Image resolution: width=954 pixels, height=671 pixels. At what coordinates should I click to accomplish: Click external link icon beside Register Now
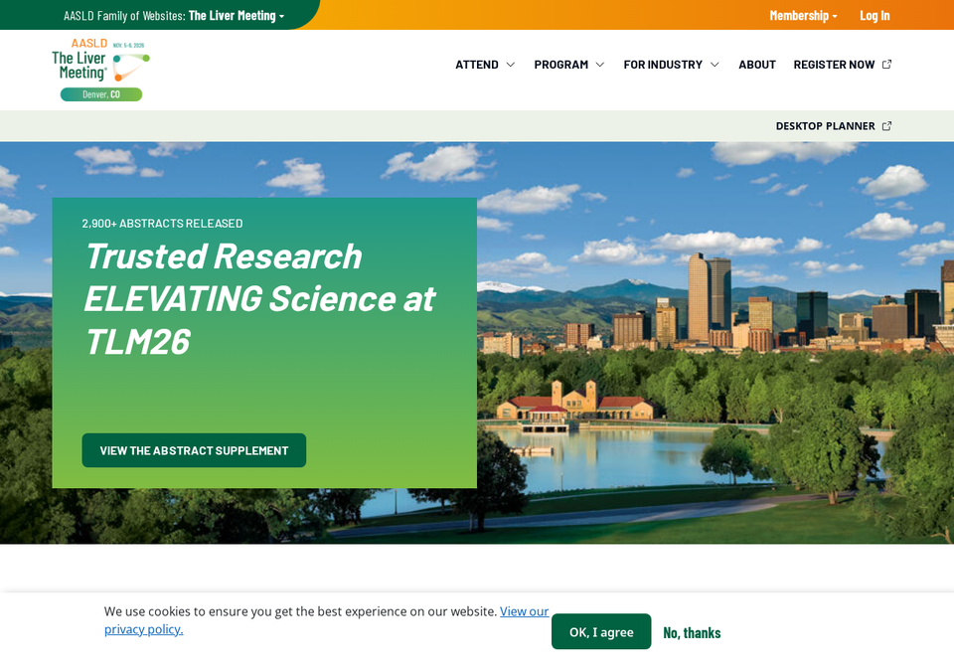click(x=886, y=65)
